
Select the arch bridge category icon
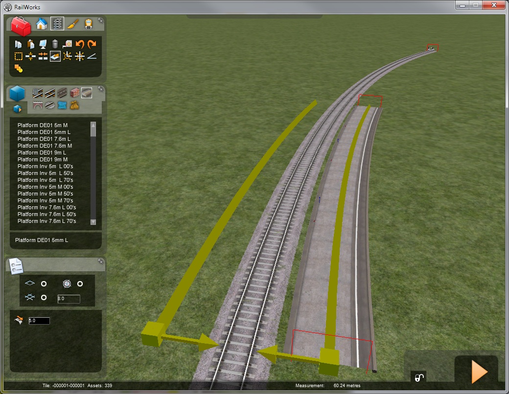tap(38, 106)
